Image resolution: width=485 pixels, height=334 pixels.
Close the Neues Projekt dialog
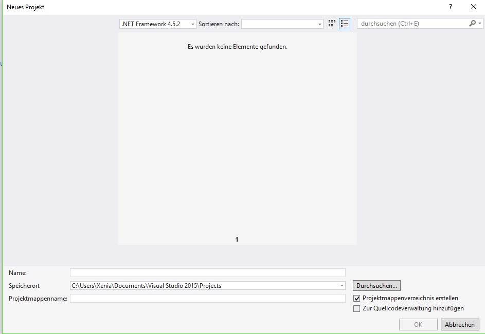tap(474, 7)
